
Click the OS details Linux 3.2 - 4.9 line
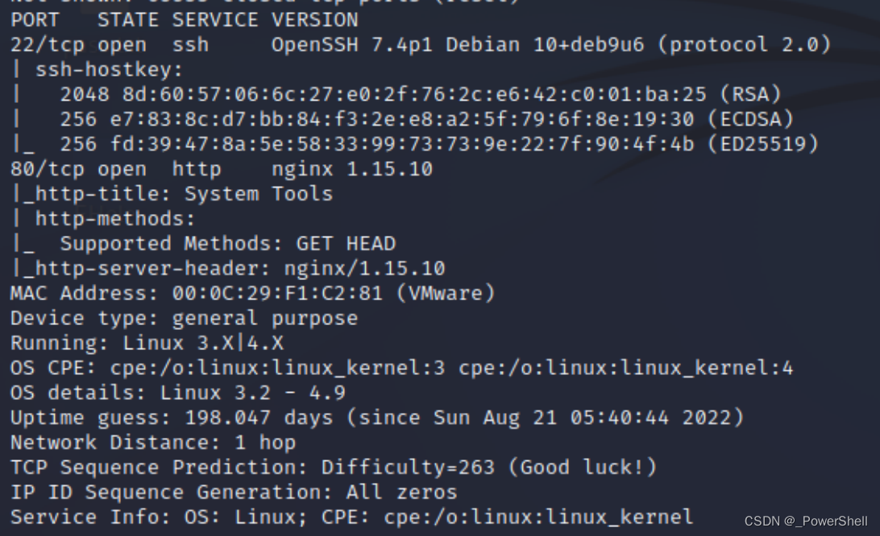[178, 393]
